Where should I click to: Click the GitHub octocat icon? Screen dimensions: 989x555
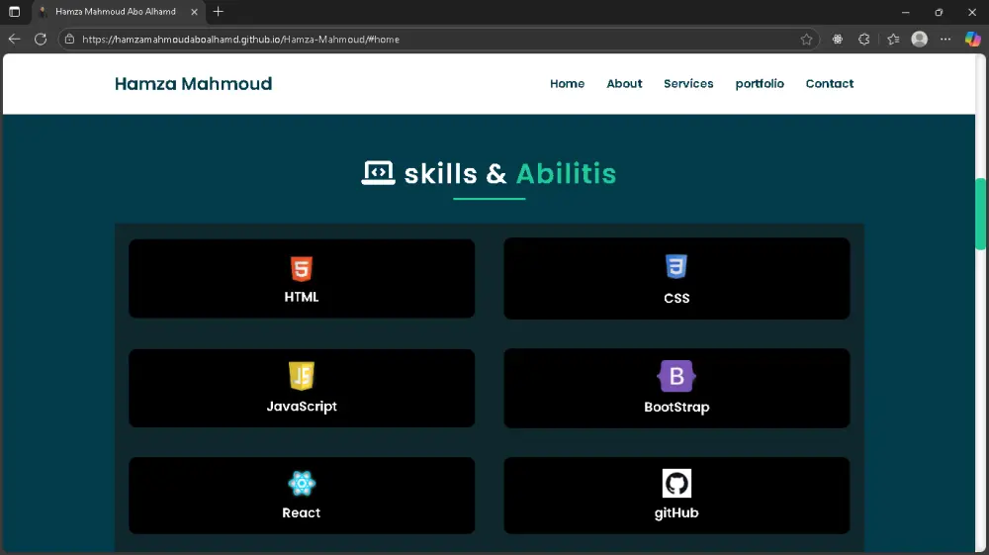click(676, 483)
